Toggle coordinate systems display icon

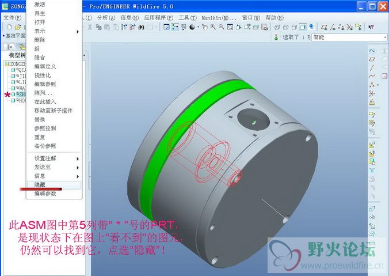point(349,27)
